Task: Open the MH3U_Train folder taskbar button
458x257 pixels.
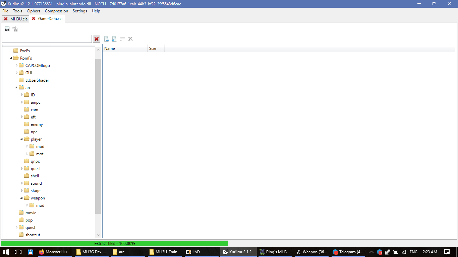Action: tap(165, 252)
